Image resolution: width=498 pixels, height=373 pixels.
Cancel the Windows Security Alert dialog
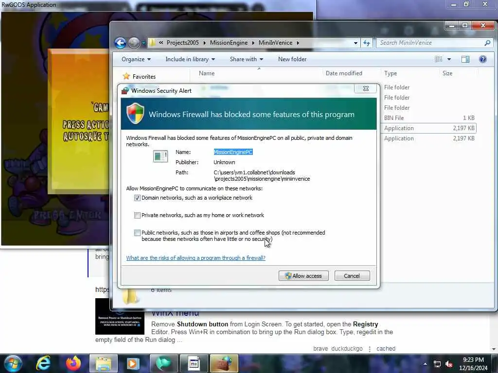pyautogui.click(x=352, y=276)
